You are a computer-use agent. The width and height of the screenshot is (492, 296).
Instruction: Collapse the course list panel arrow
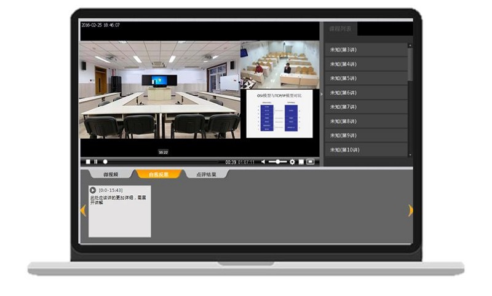[x=321, y=94]
